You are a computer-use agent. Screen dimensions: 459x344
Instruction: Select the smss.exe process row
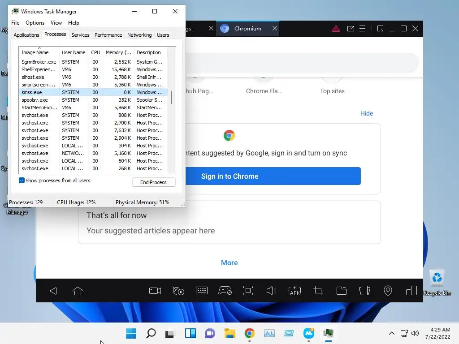coord(93,92)
